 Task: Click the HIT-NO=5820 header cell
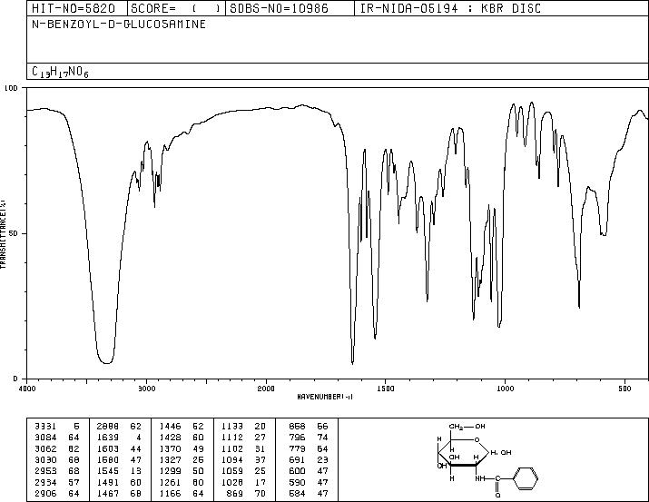(x=74, y=8)
